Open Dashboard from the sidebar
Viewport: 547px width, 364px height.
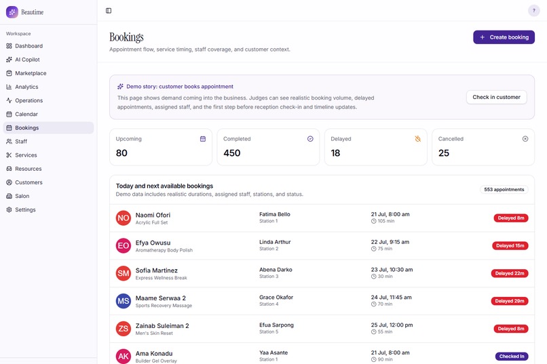point(48,46)
